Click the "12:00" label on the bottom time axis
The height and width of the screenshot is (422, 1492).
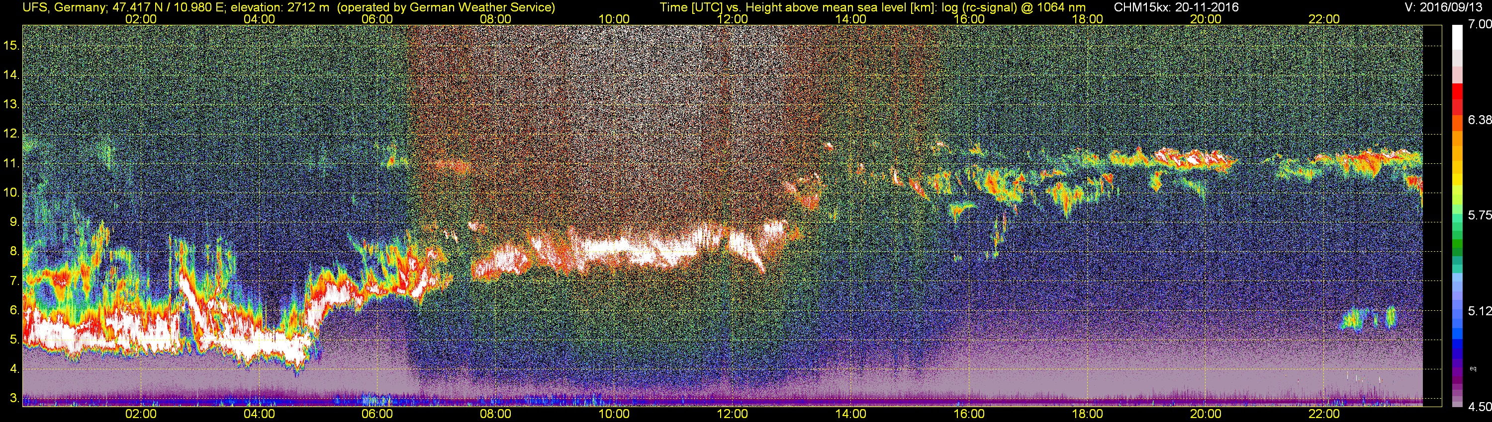tap(732, 414)
